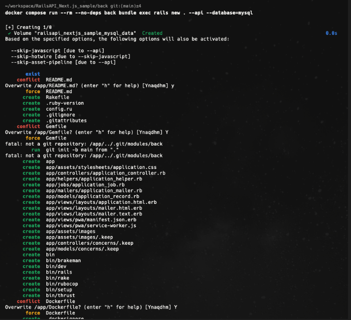Click README.md in the red conflict row
Viewport: 351px width, 320px height.
pos(59,80)
